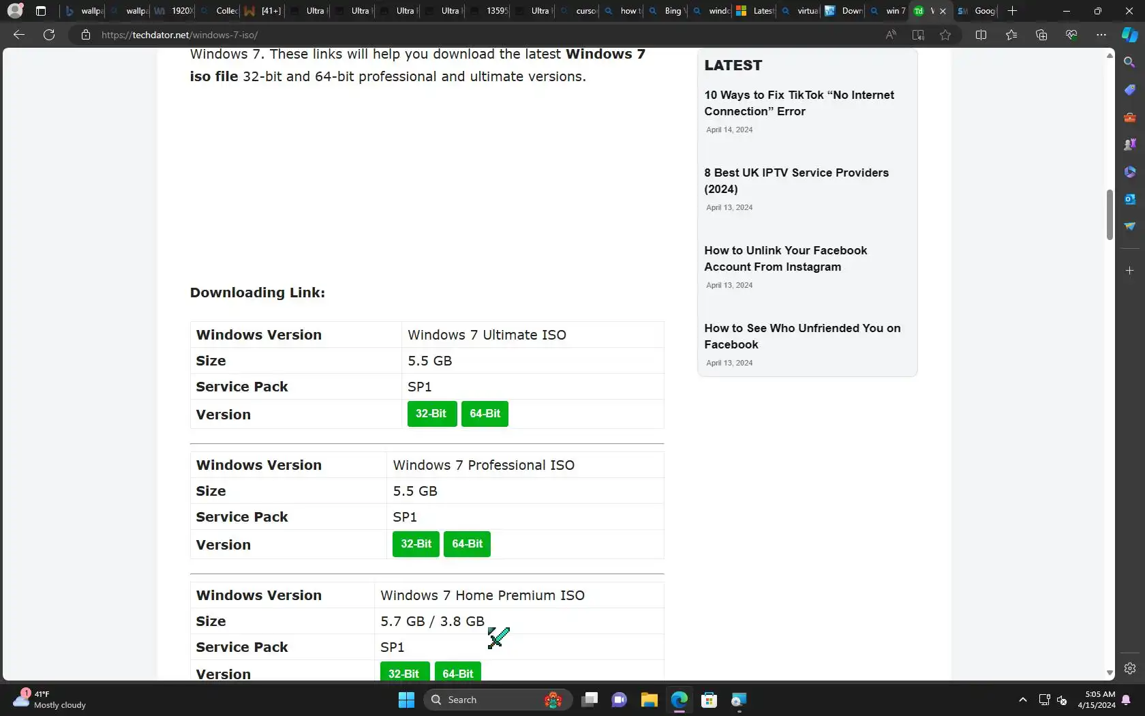This screenshot has height=716, width=1145.
Task: Go back to the previous page
Action: point(19,35)
